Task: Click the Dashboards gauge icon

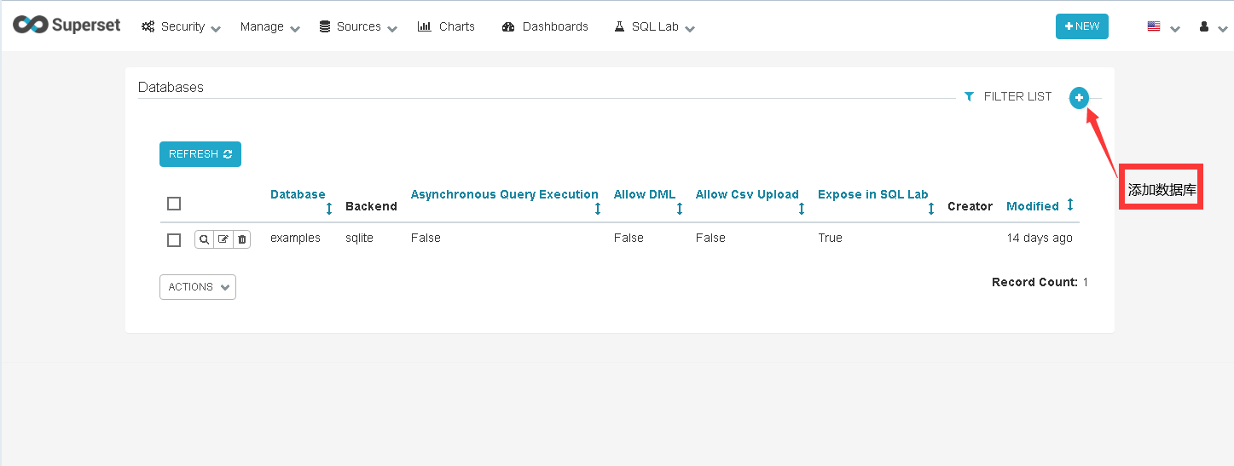Action: [x=508, y=26]
